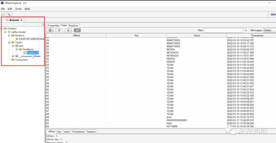Click the green refresh arrow in Browser panel
The height and width of the screenshot is (143, 276).
[x=43, y=25]
